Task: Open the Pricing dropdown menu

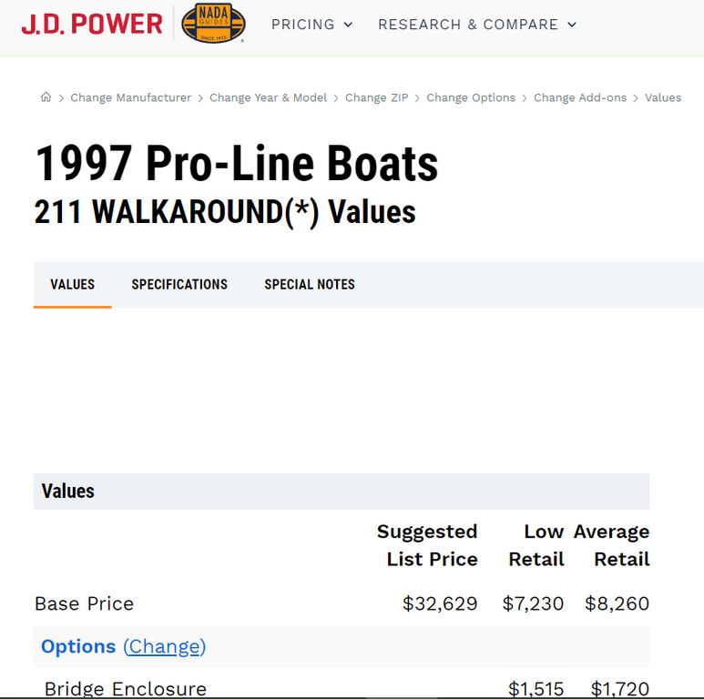Action: 311,25
